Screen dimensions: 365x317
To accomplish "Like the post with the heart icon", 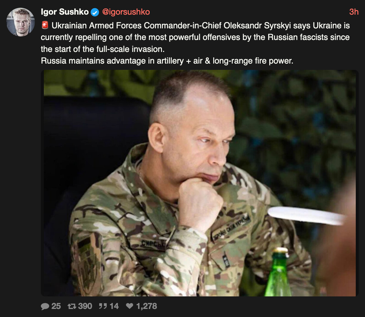I will coord(130,306).
